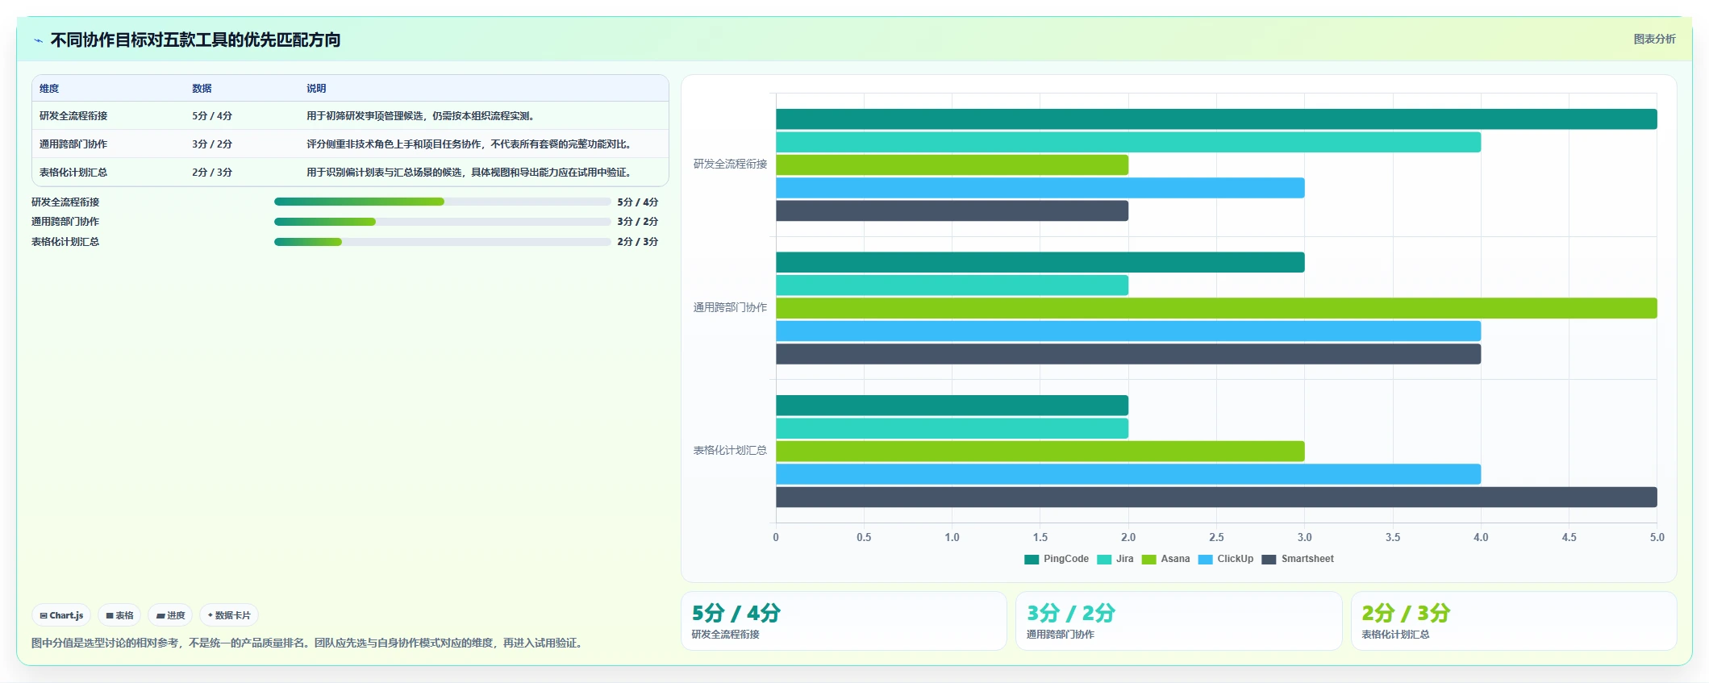Click description 用于初筛研发事项管理候选

[420, 116]
